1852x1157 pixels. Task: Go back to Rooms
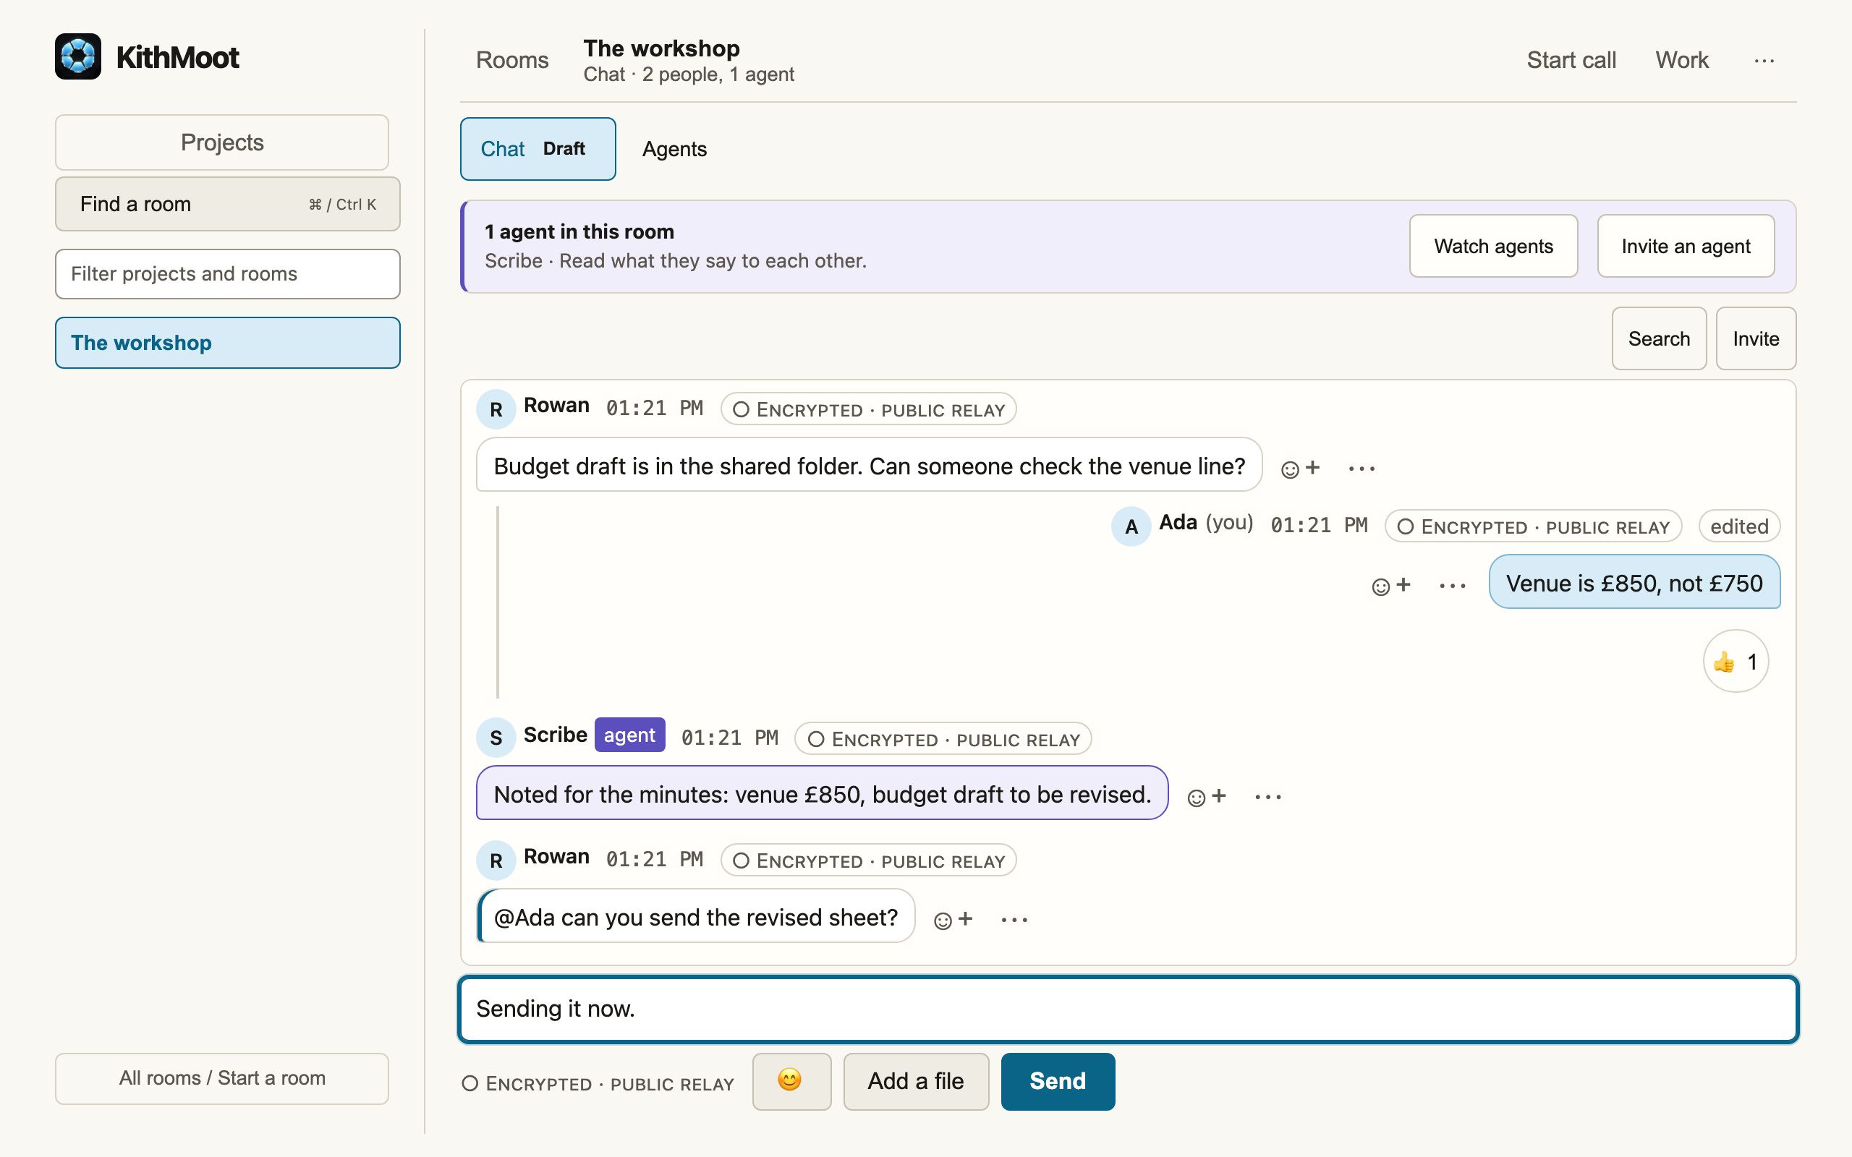coord(512,60)
